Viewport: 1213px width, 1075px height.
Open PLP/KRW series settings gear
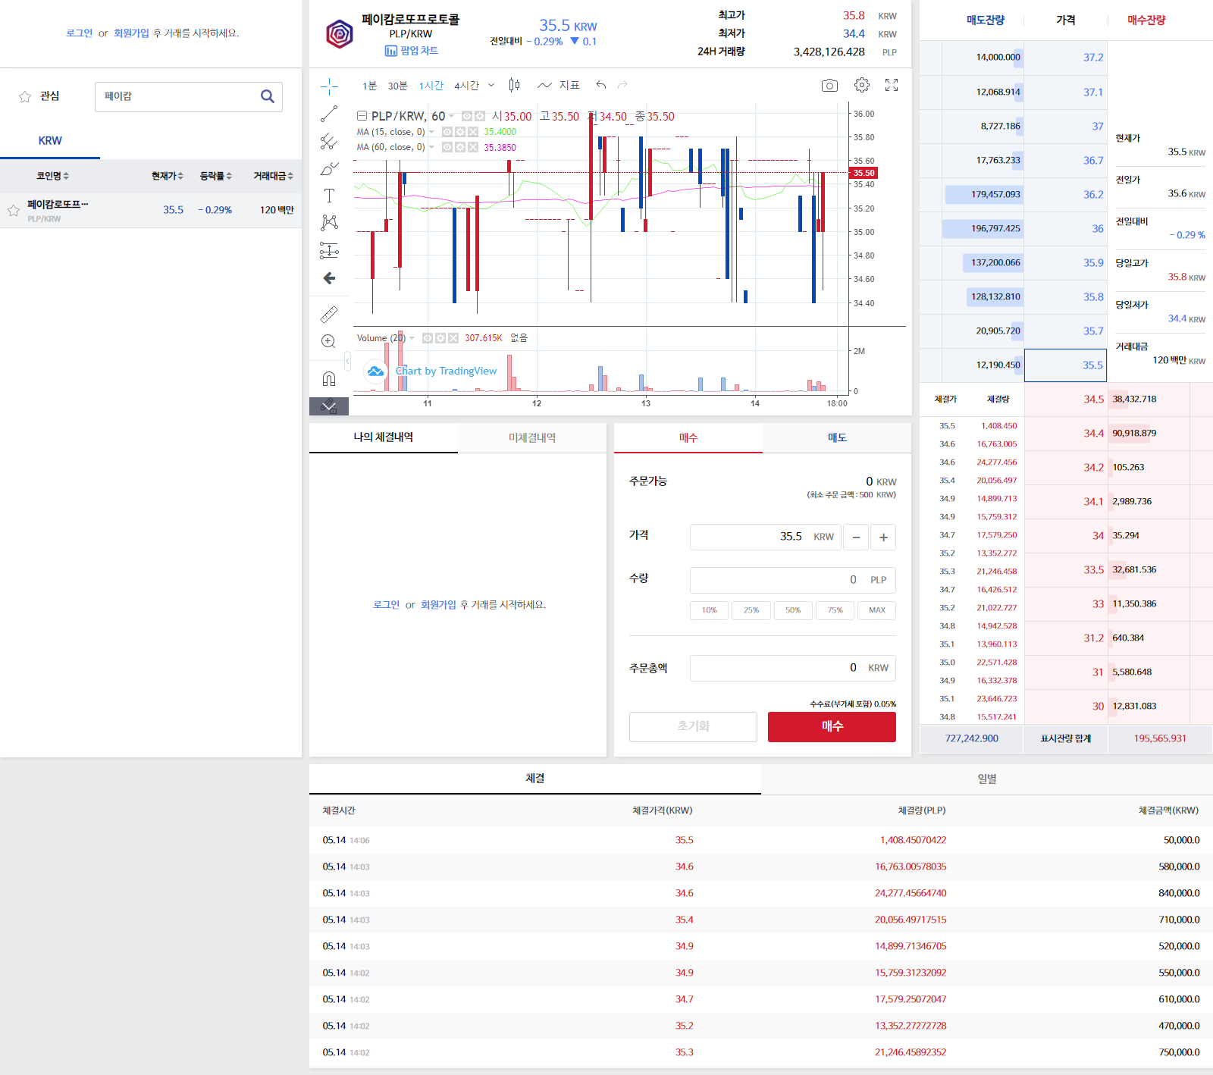pyautogui.click(x=479, y=116)
